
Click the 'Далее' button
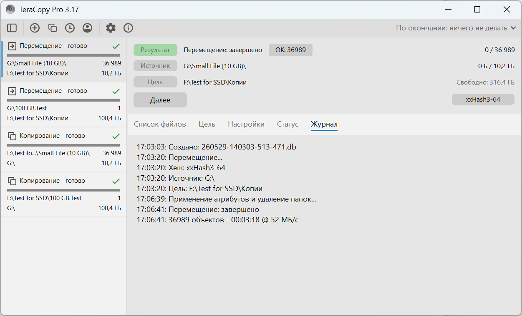pyautogui.click(x=160, y=100)
